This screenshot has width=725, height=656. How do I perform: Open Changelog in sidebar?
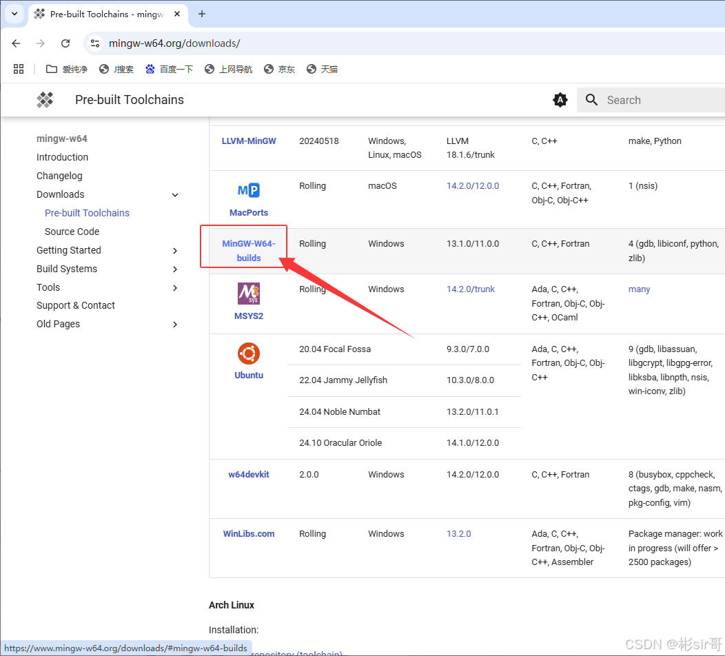coord(60,176)
